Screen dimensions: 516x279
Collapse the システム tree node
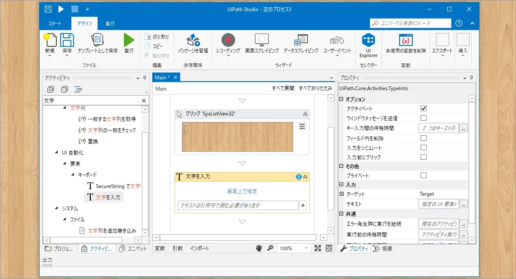pos(57,208)
